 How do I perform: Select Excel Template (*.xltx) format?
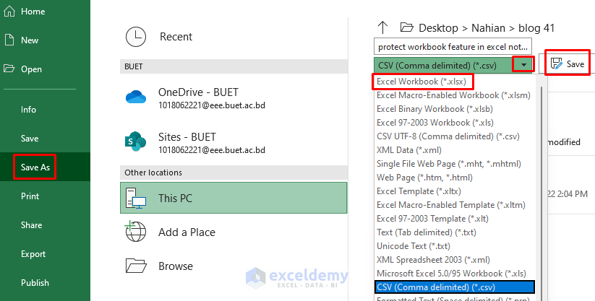419,191
